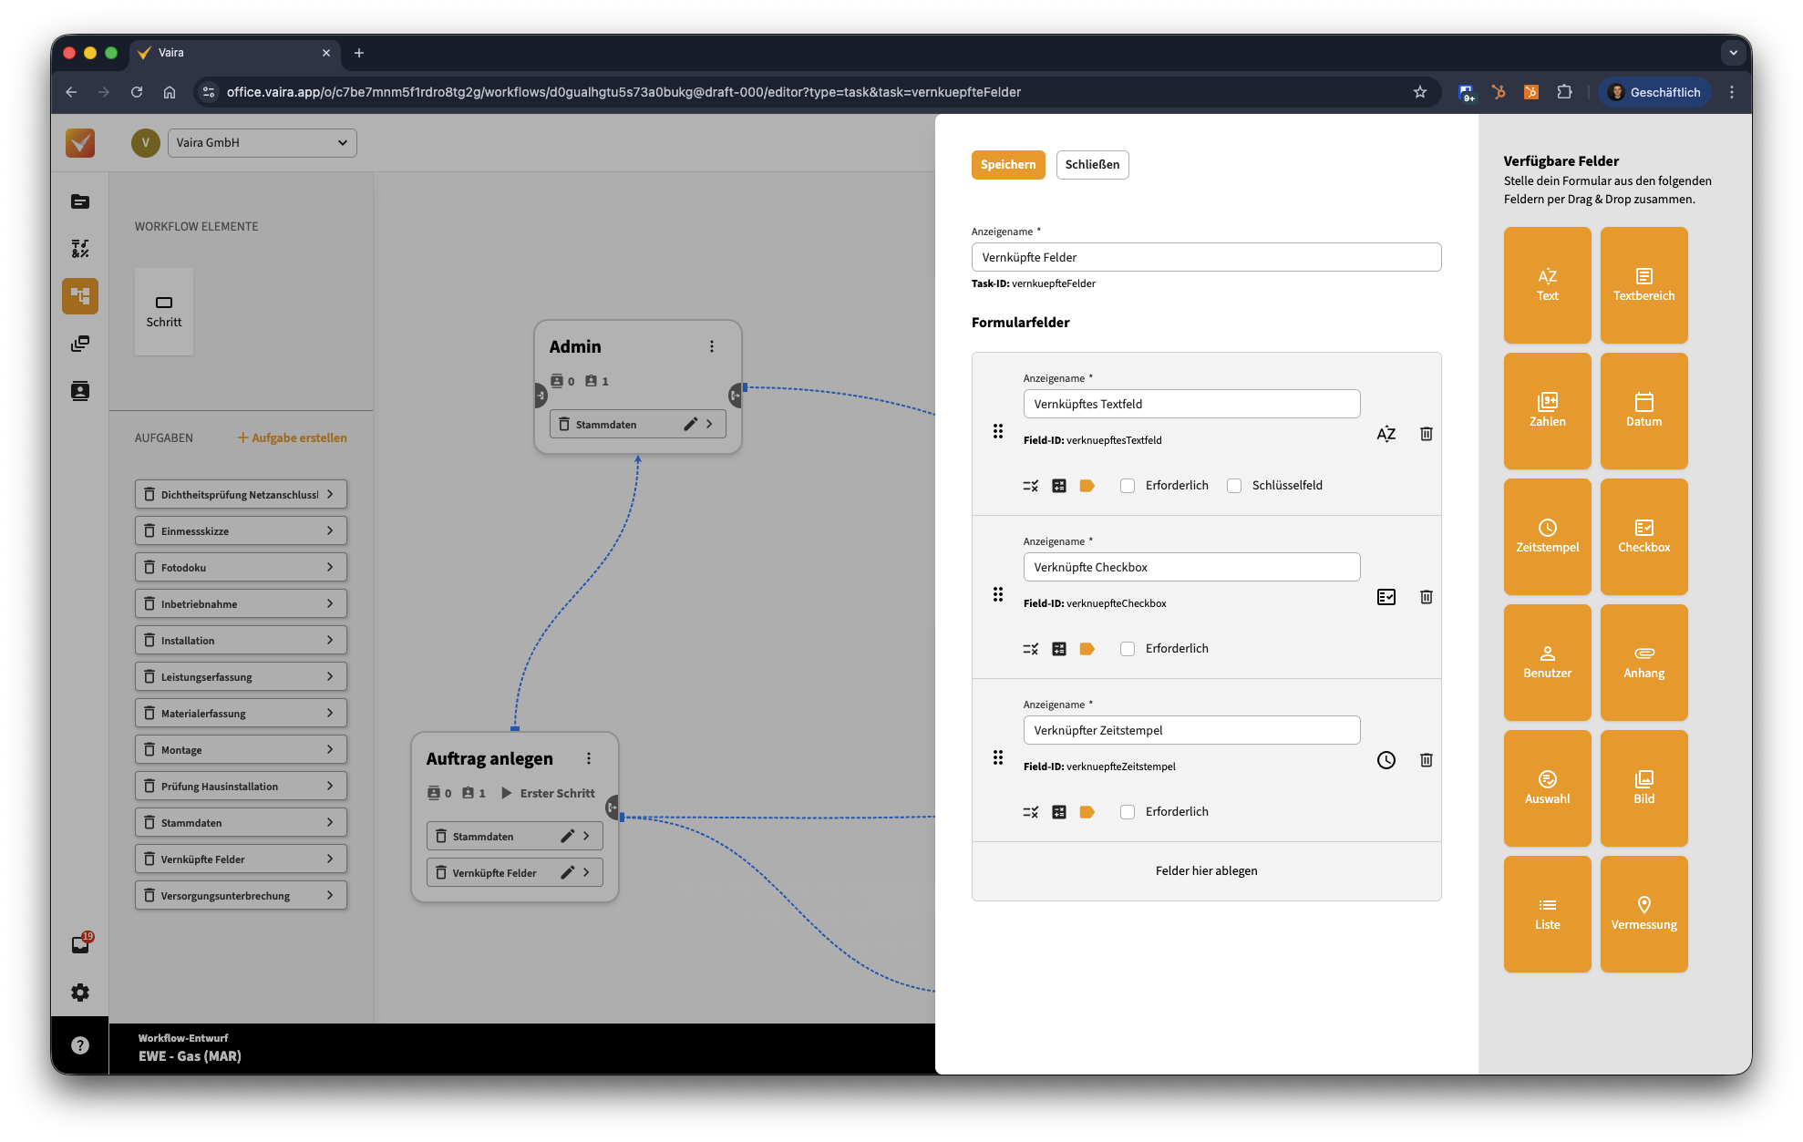This screenshot has height=1142, width=1803.
Task: Open the Auftrag anlegen step options menu
Action: [588, 758]
